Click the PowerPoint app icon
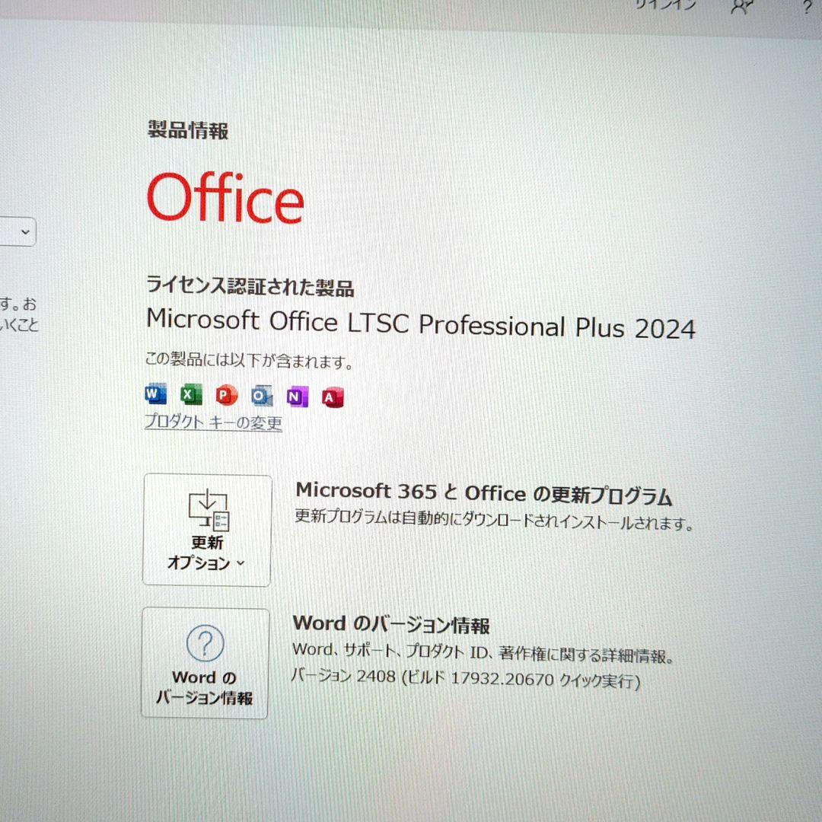The width and height of the screenshot is (822, 822). click(x=227, y=395)
